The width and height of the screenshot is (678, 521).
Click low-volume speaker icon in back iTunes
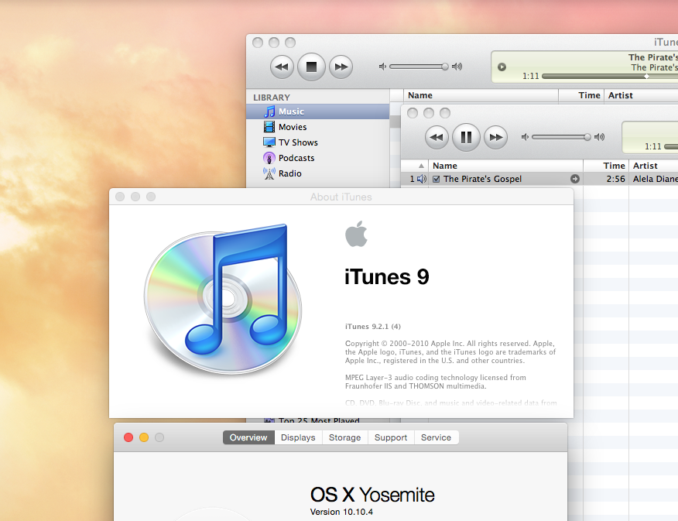click(x=382, y=67)
